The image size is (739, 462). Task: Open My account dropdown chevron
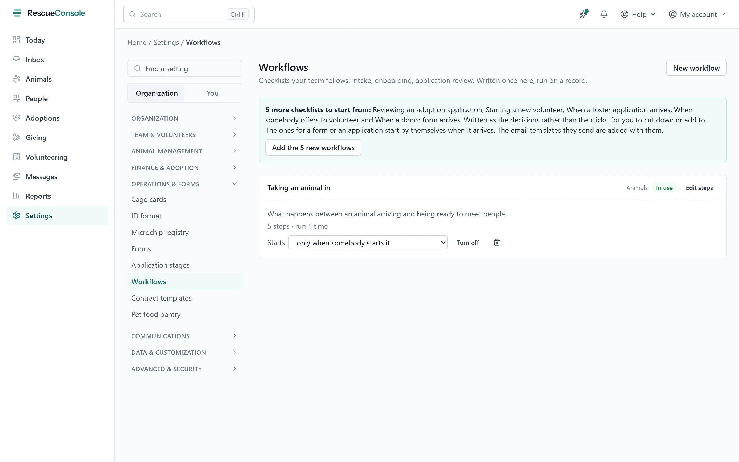click(x=723, y=14)
